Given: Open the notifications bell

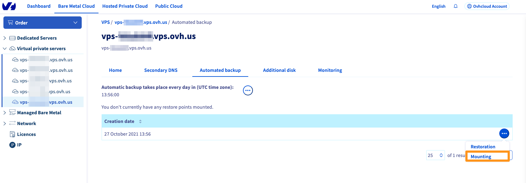Looking at the screenshot, I should [455, 6].
